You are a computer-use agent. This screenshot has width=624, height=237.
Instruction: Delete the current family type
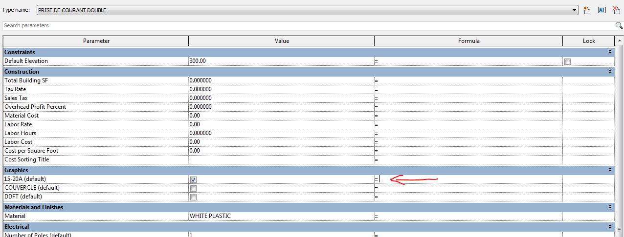(617, 10)
